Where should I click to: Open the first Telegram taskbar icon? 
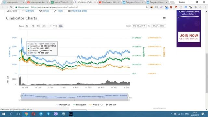41,114
